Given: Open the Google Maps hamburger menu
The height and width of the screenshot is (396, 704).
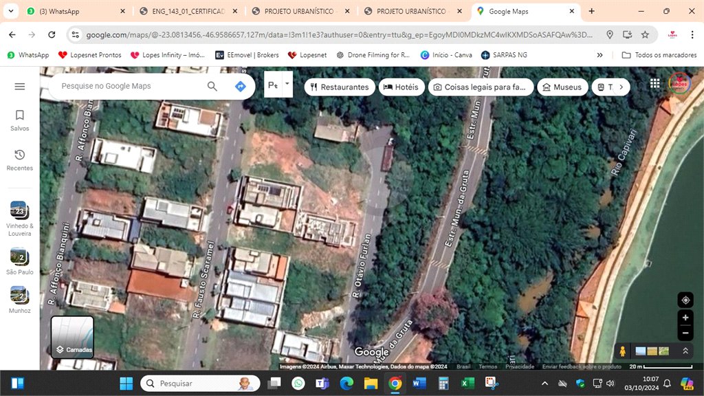Looking at the screenshot, I should pyautogui.click(x=20, y=86).
